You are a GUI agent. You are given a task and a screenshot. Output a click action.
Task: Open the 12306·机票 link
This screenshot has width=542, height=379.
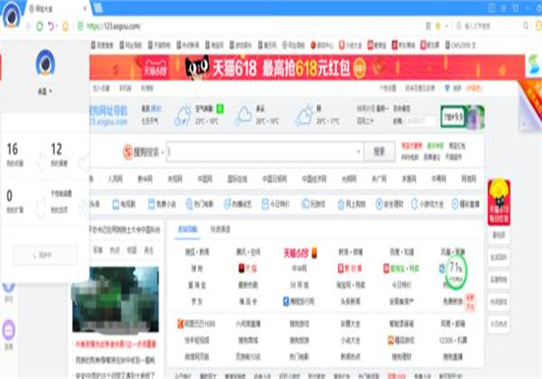453,341
